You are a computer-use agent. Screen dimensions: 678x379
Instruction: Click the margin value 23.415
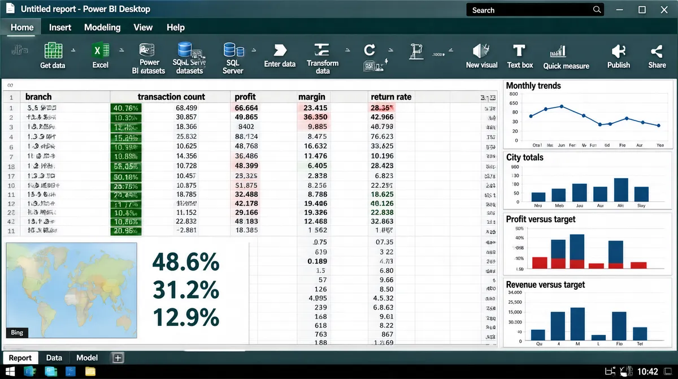pos(315,107)
